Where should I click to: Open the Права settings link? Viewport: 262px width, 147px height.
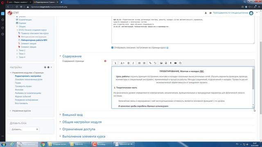[x=18, y=83]
